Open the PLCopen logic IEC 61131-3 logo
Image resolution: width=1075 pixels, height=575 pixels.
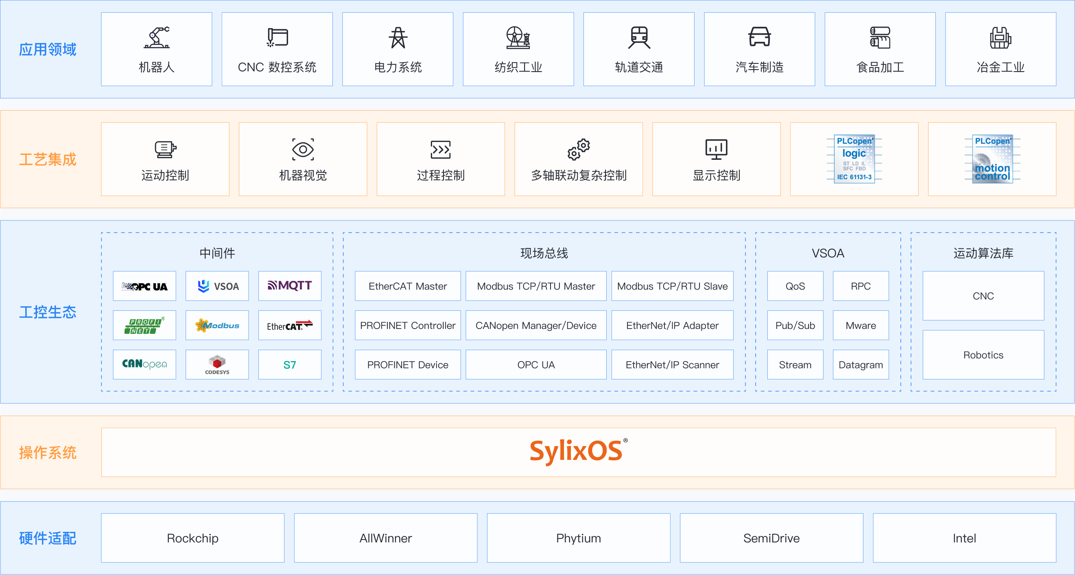coord(854,159)
